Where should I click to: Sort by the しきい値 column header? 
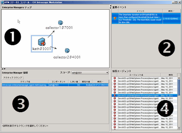[74, 82]
